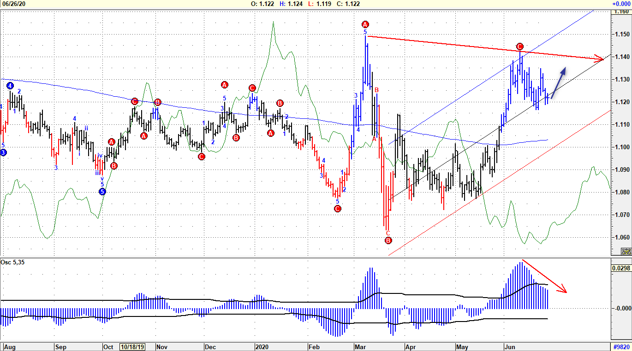Image resolution: width=632 pixels, height=351 pixels.
Task: Click the +0.000 change value in header
Action: pyautogui.click(x=621, y=4)
